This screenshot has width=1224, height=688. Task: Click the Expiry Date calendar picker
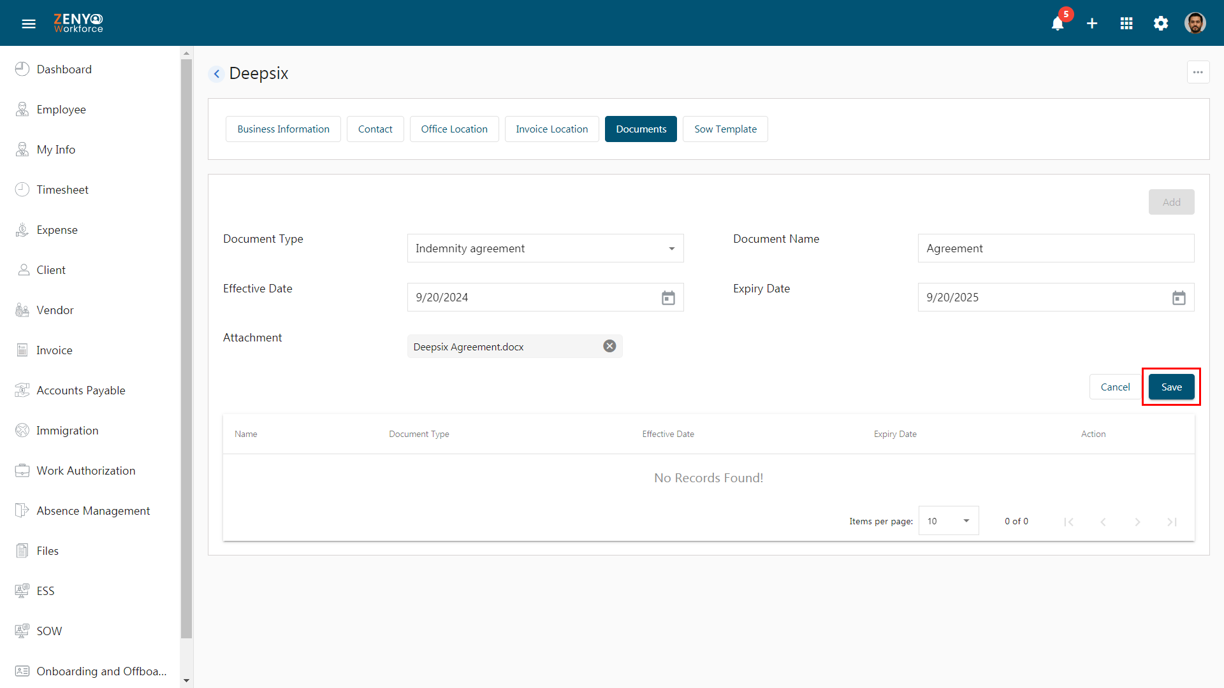(1179, 297)
